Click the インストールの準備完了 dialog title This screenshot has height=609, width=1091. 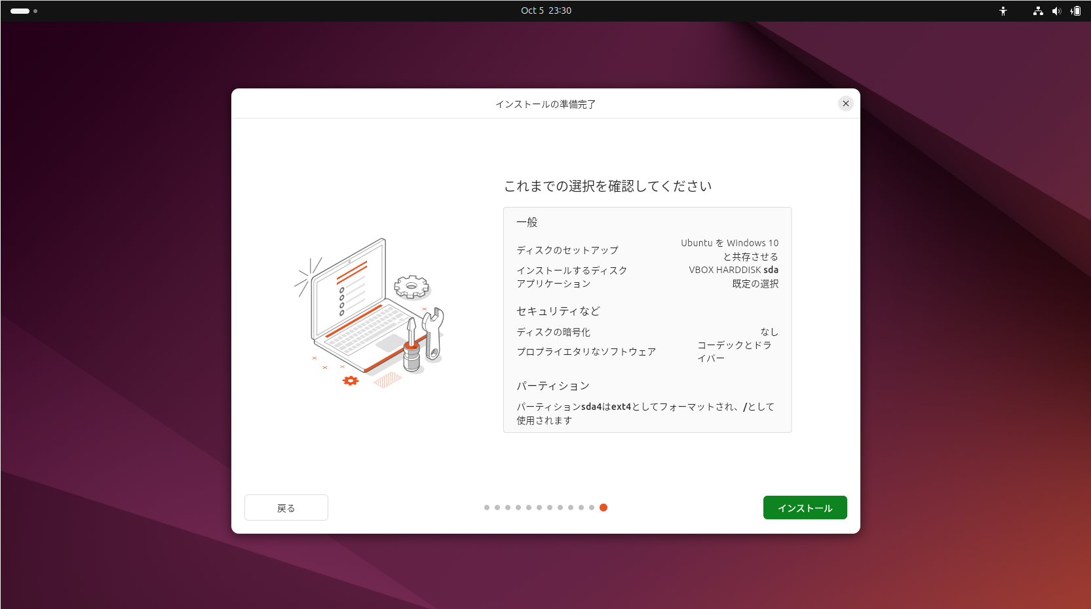[545, 104]
